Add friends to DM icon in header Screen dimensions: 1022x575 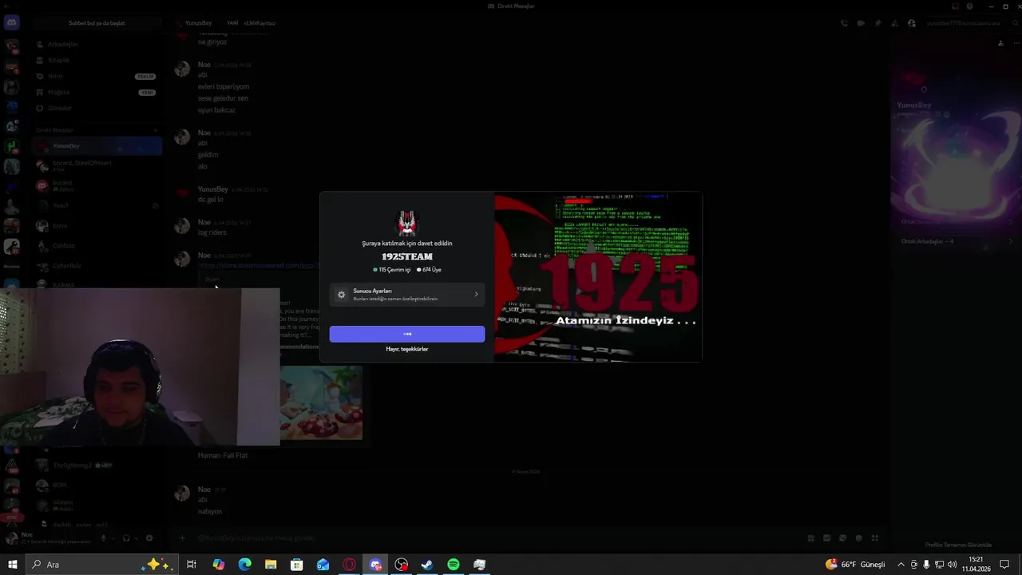pyautogui.click(x=894, y=23)
